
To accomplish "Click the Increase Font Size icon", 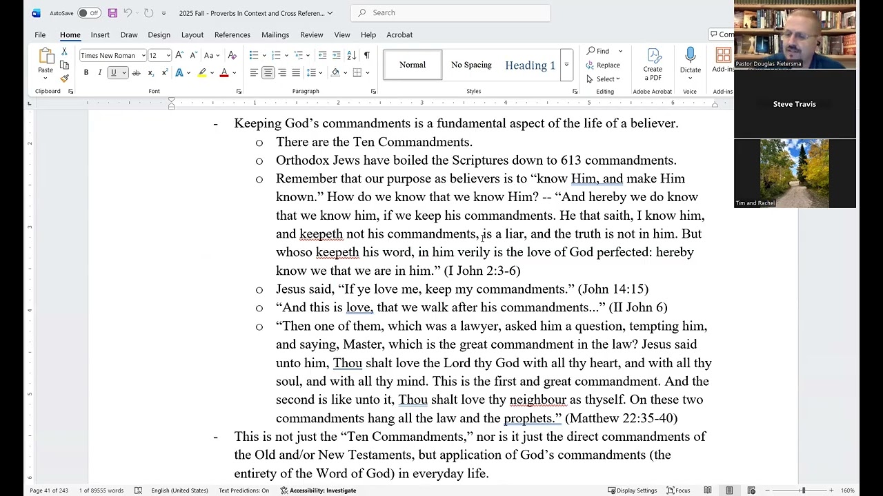I will pyautogui.click(x=179, y=55).
